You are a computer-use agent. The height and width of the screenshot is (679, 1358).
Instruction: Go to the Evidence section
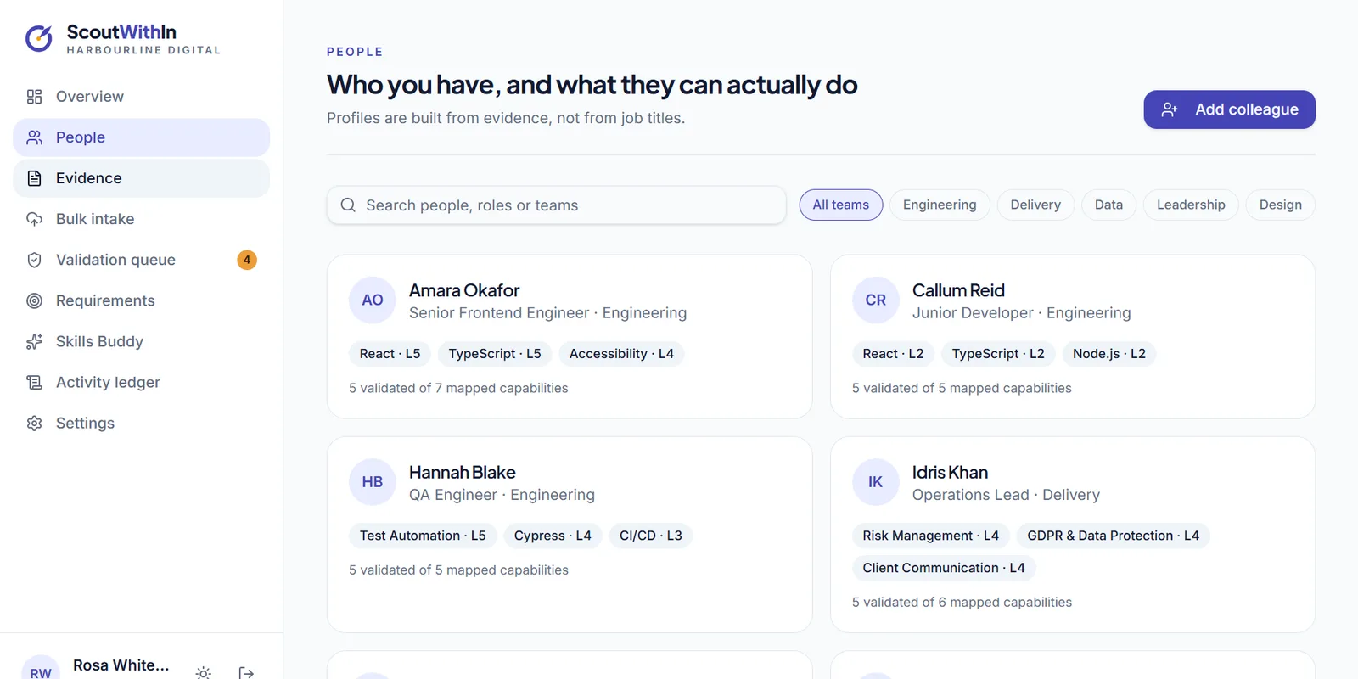pos(141,178)
